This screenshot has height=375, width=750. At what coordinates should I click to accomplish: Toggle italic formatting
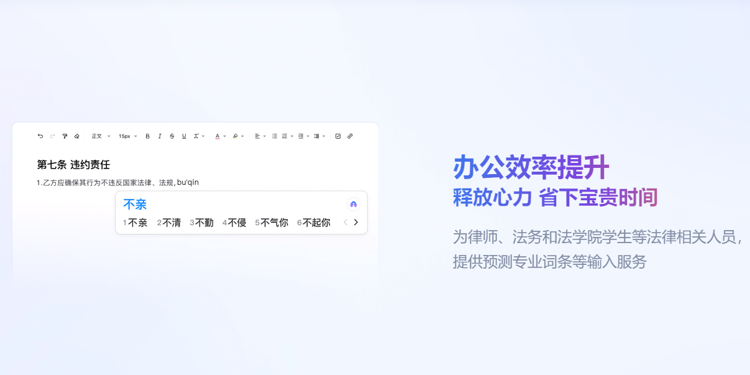point(160,136)
